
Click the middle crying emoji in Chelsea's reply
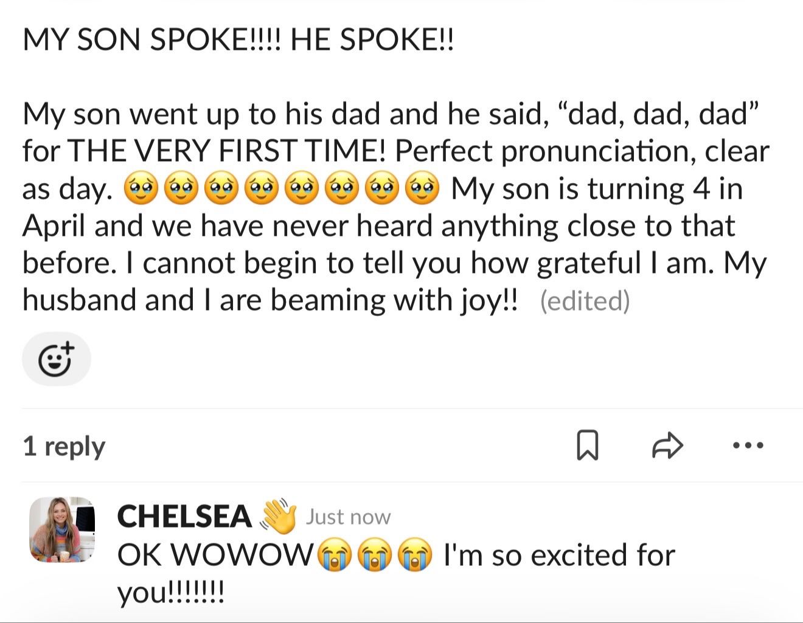(x=374, y=556)
